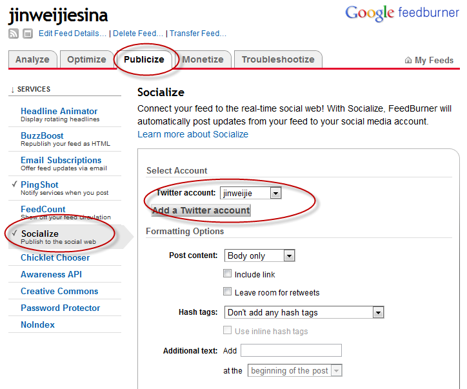Switch to the Monetize tab
This screenshot has height=389, width=467.
[x=203, y=59]
